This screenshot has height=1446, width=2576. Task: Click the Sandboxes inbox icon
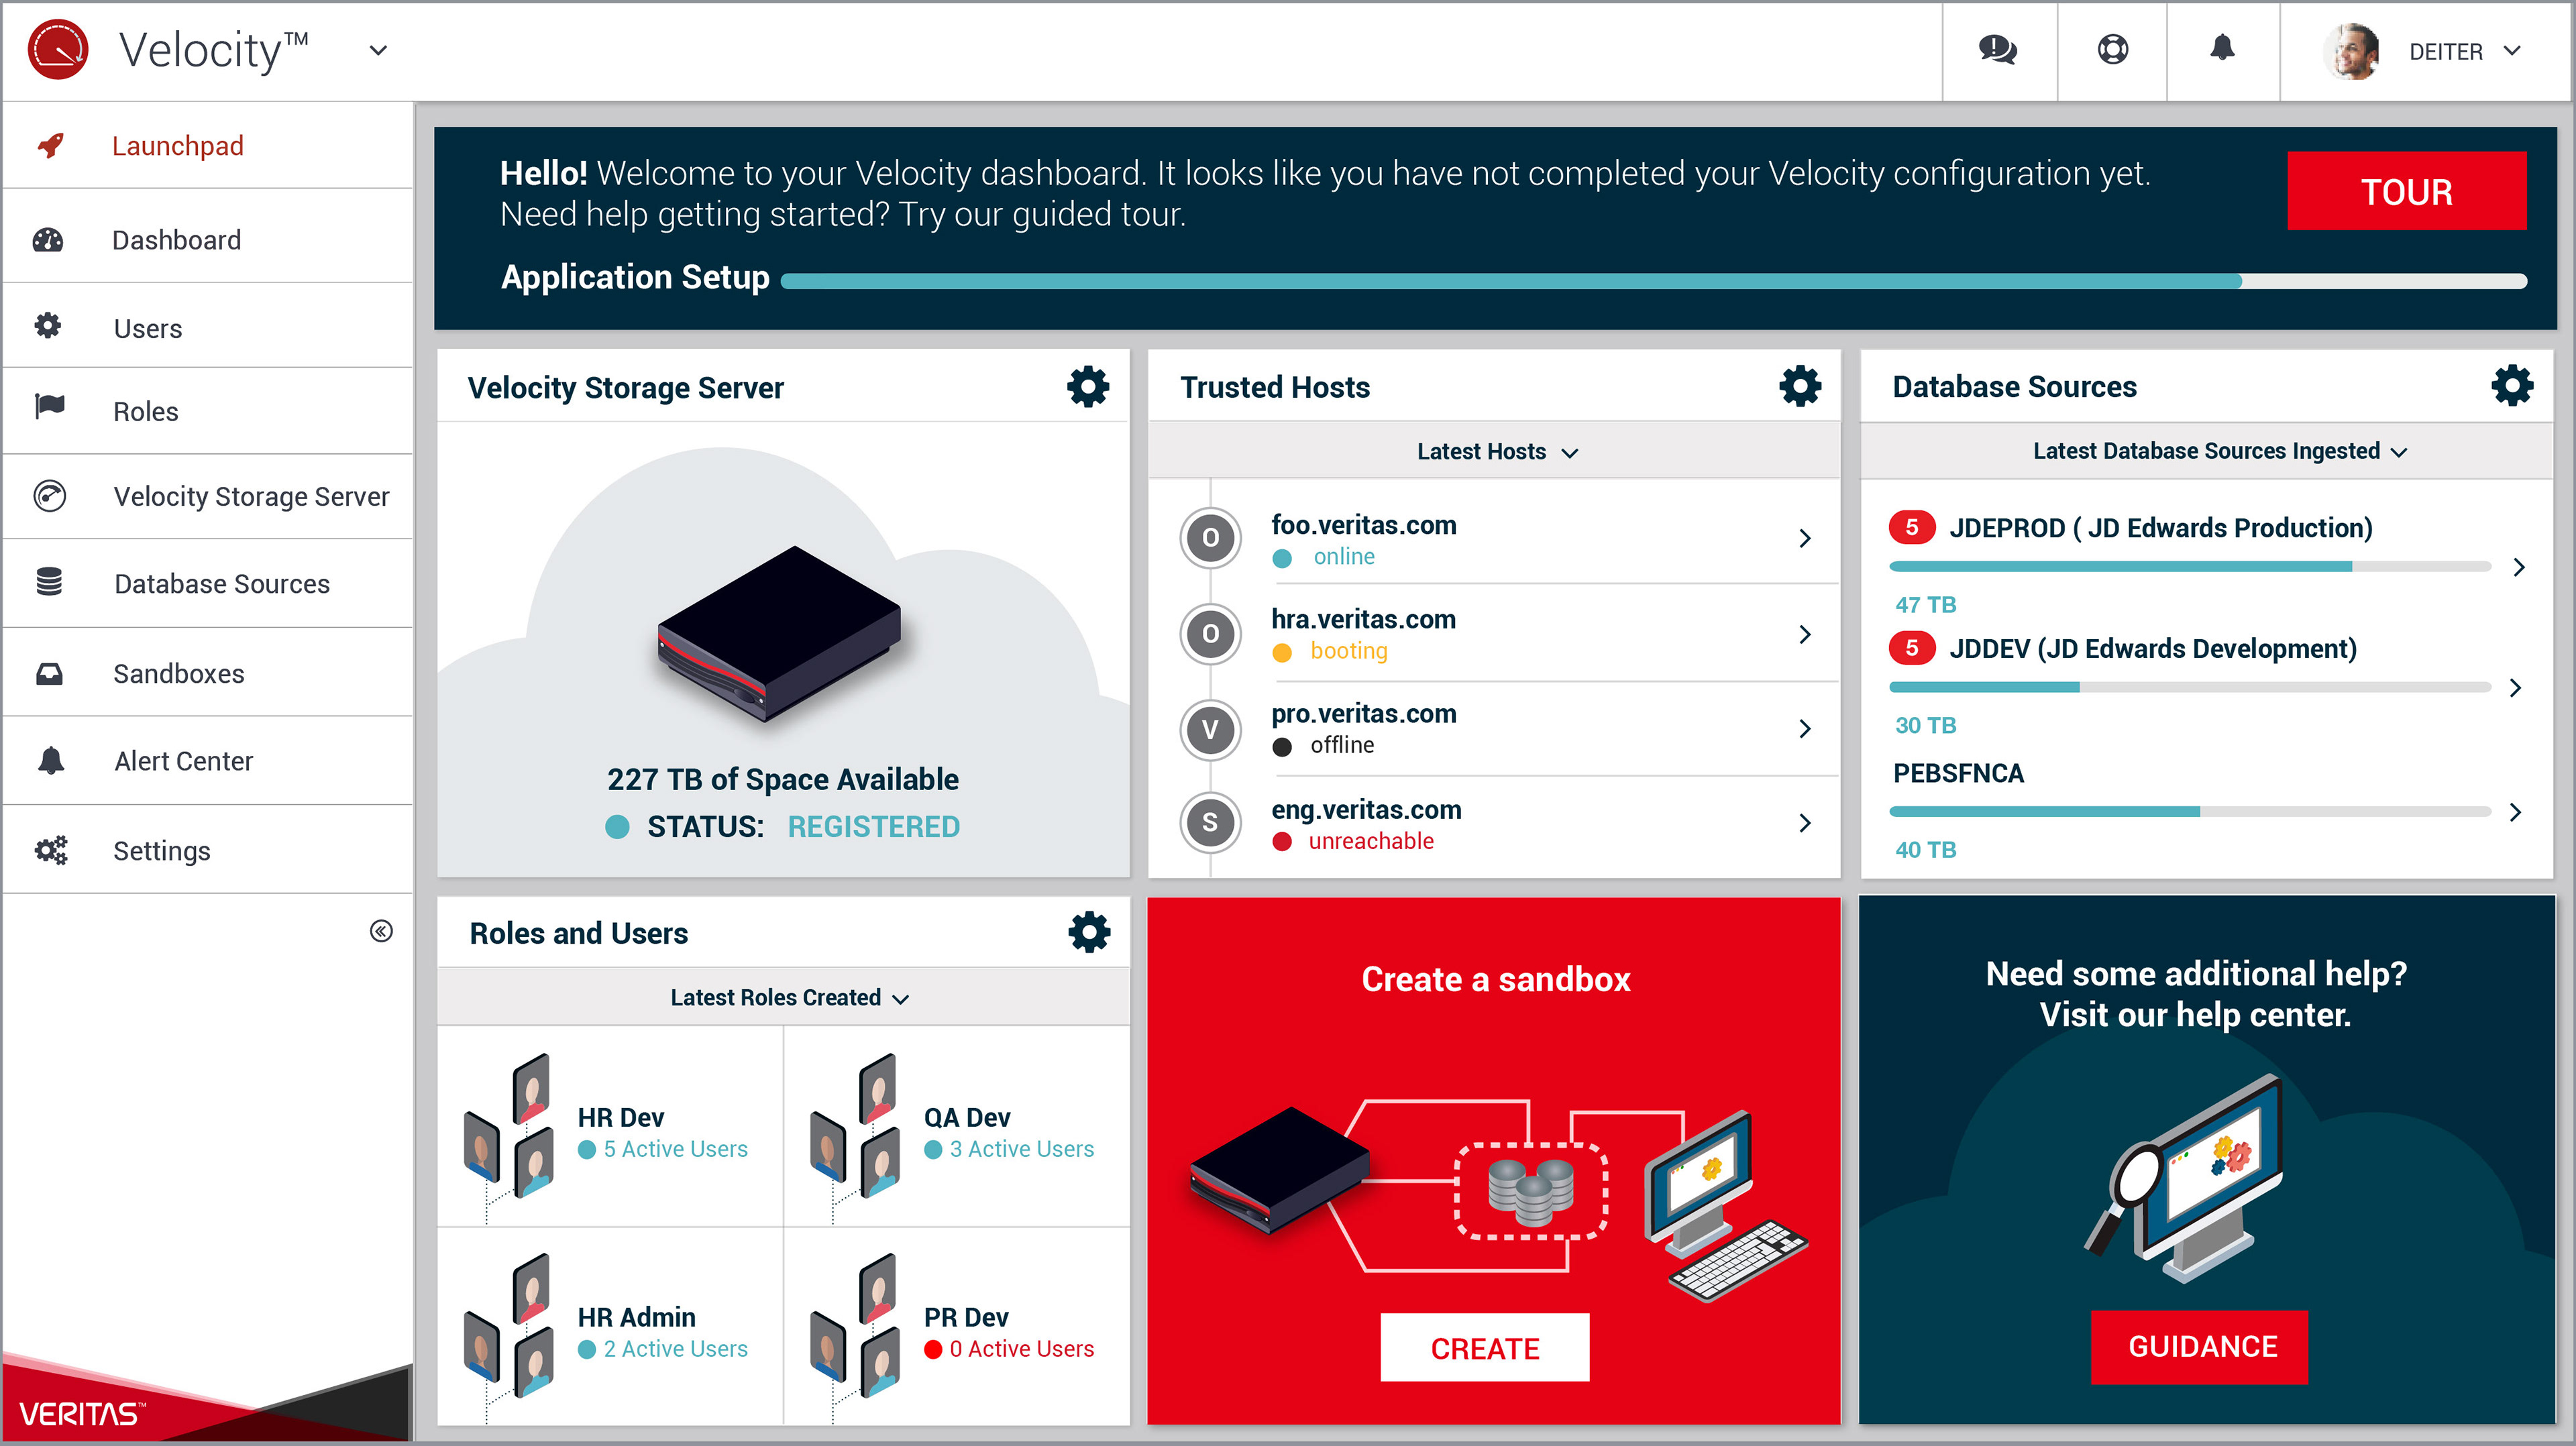point(49,674)
